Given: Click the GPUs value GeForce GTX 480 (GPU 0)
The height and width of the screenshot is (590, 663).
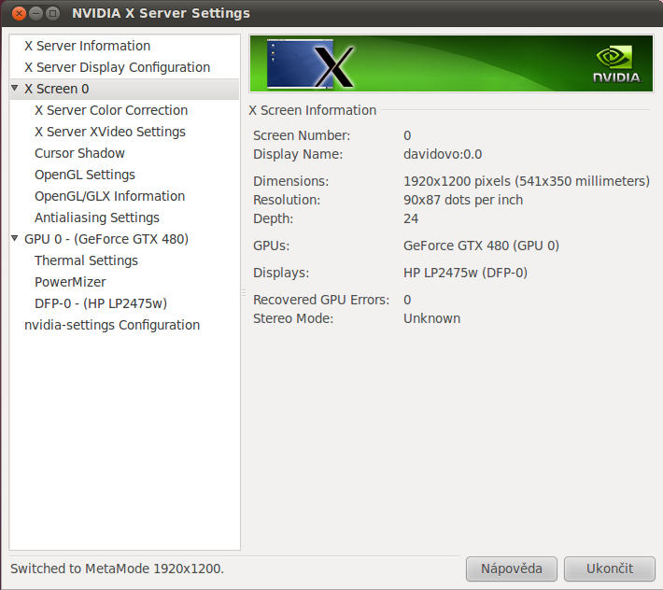Looking at the screenshot, I should pos(481,246).
